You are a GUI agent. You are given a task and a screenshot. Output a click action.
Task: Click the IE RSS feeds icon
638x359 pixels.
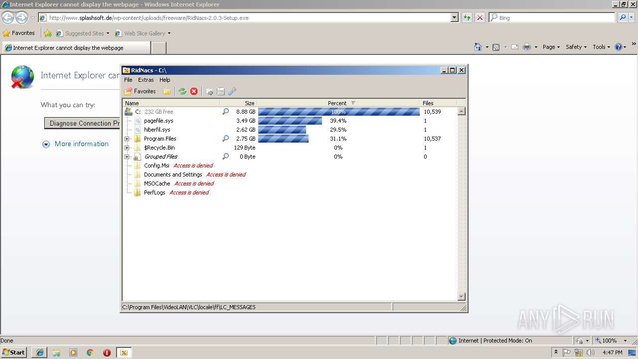[496, 47]
